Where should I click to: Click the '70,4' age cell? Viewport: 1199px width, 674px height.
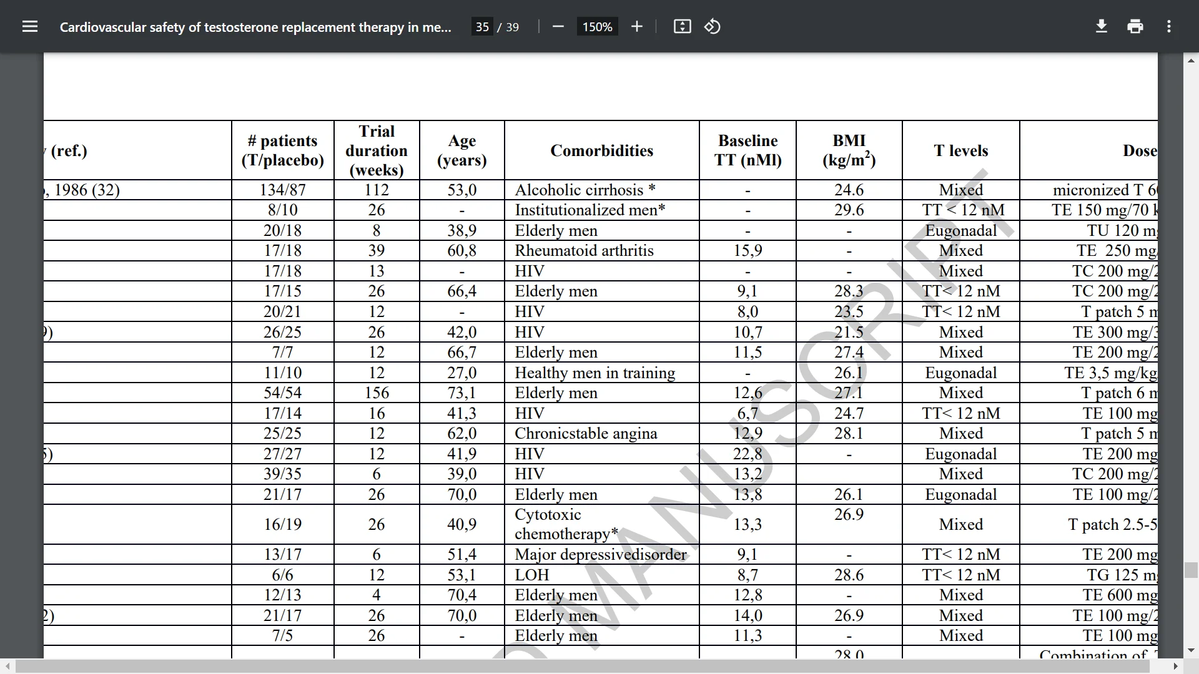click(462, 595)
